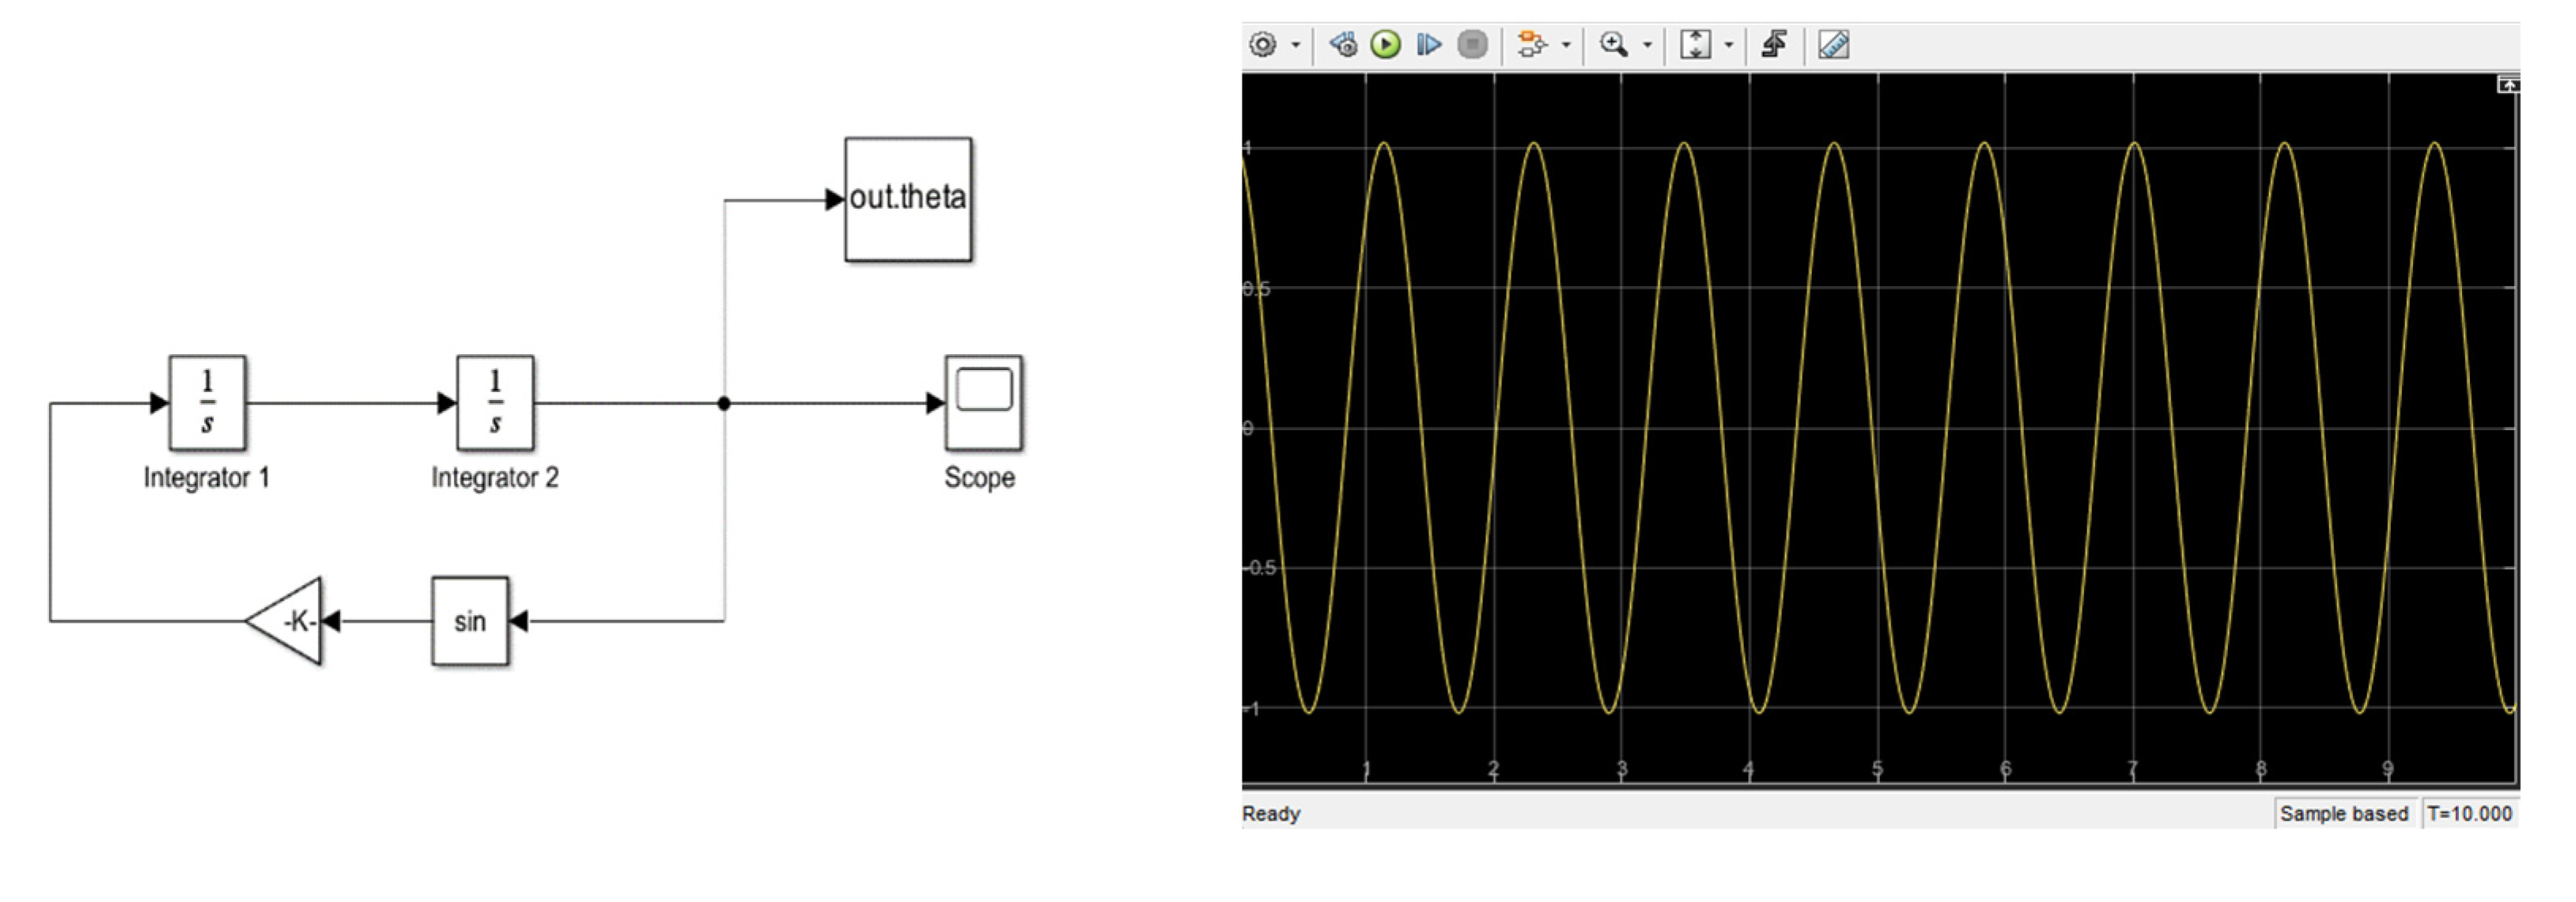Image resolution: width=2576 pixels, height=902 pixels.
Task: Click the scale axes limits icon
Action: point(1695,45)
